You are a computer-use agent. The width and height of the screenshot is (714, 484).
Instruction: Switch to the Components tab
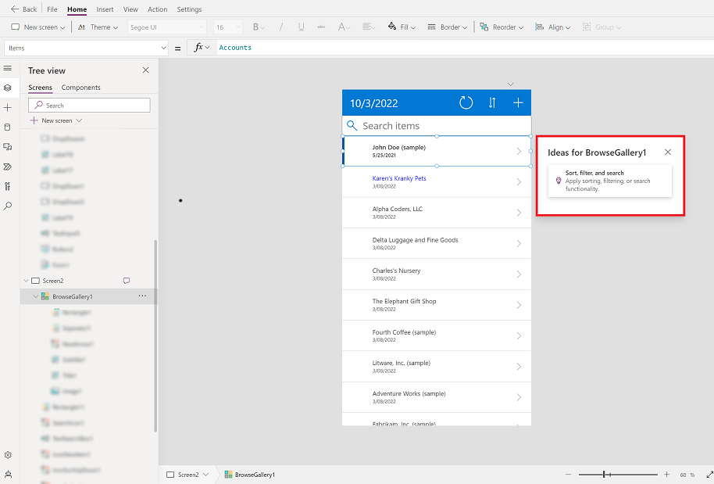pos(81,88)
